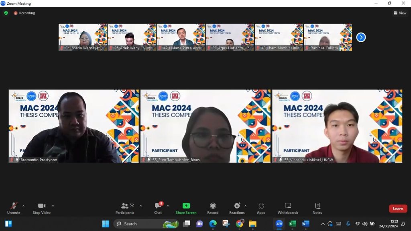
Task: Open the Notes icon
Action: click(317, 206)
